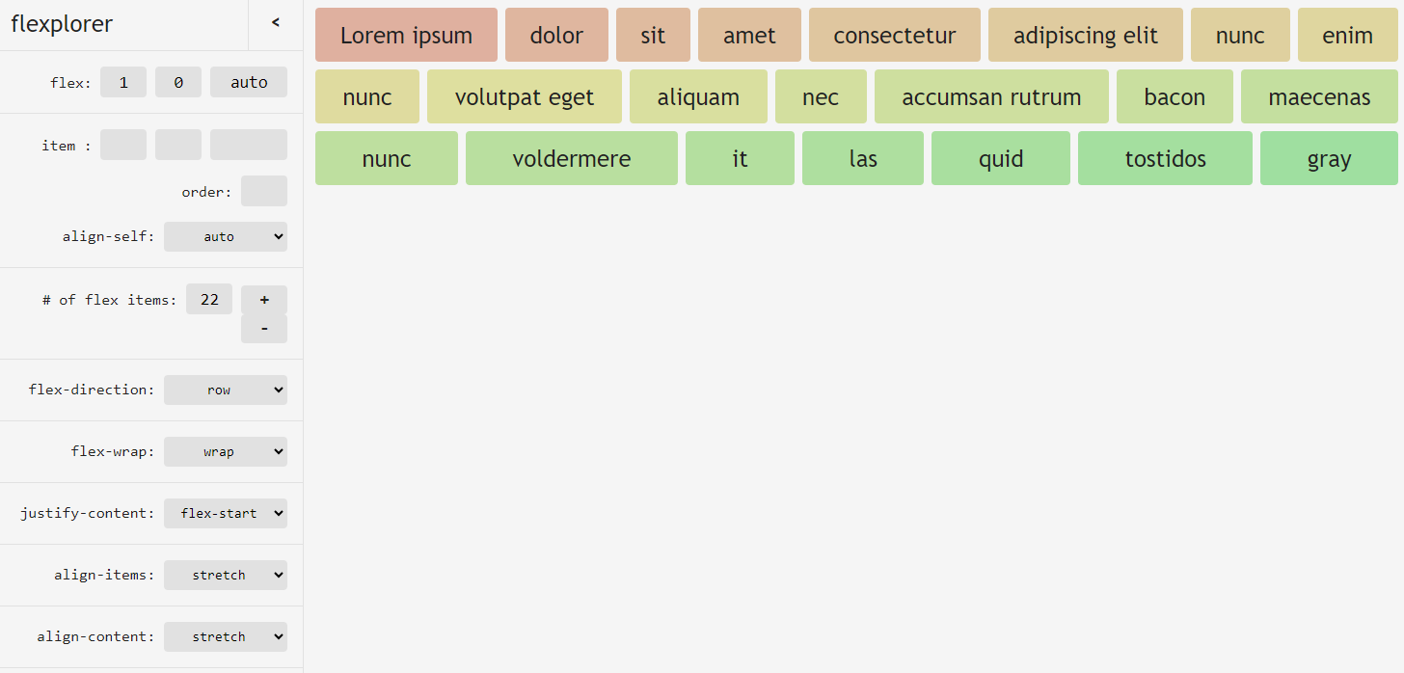
Task: Click the "tostidos" flex item
Action: (1165, 159)
